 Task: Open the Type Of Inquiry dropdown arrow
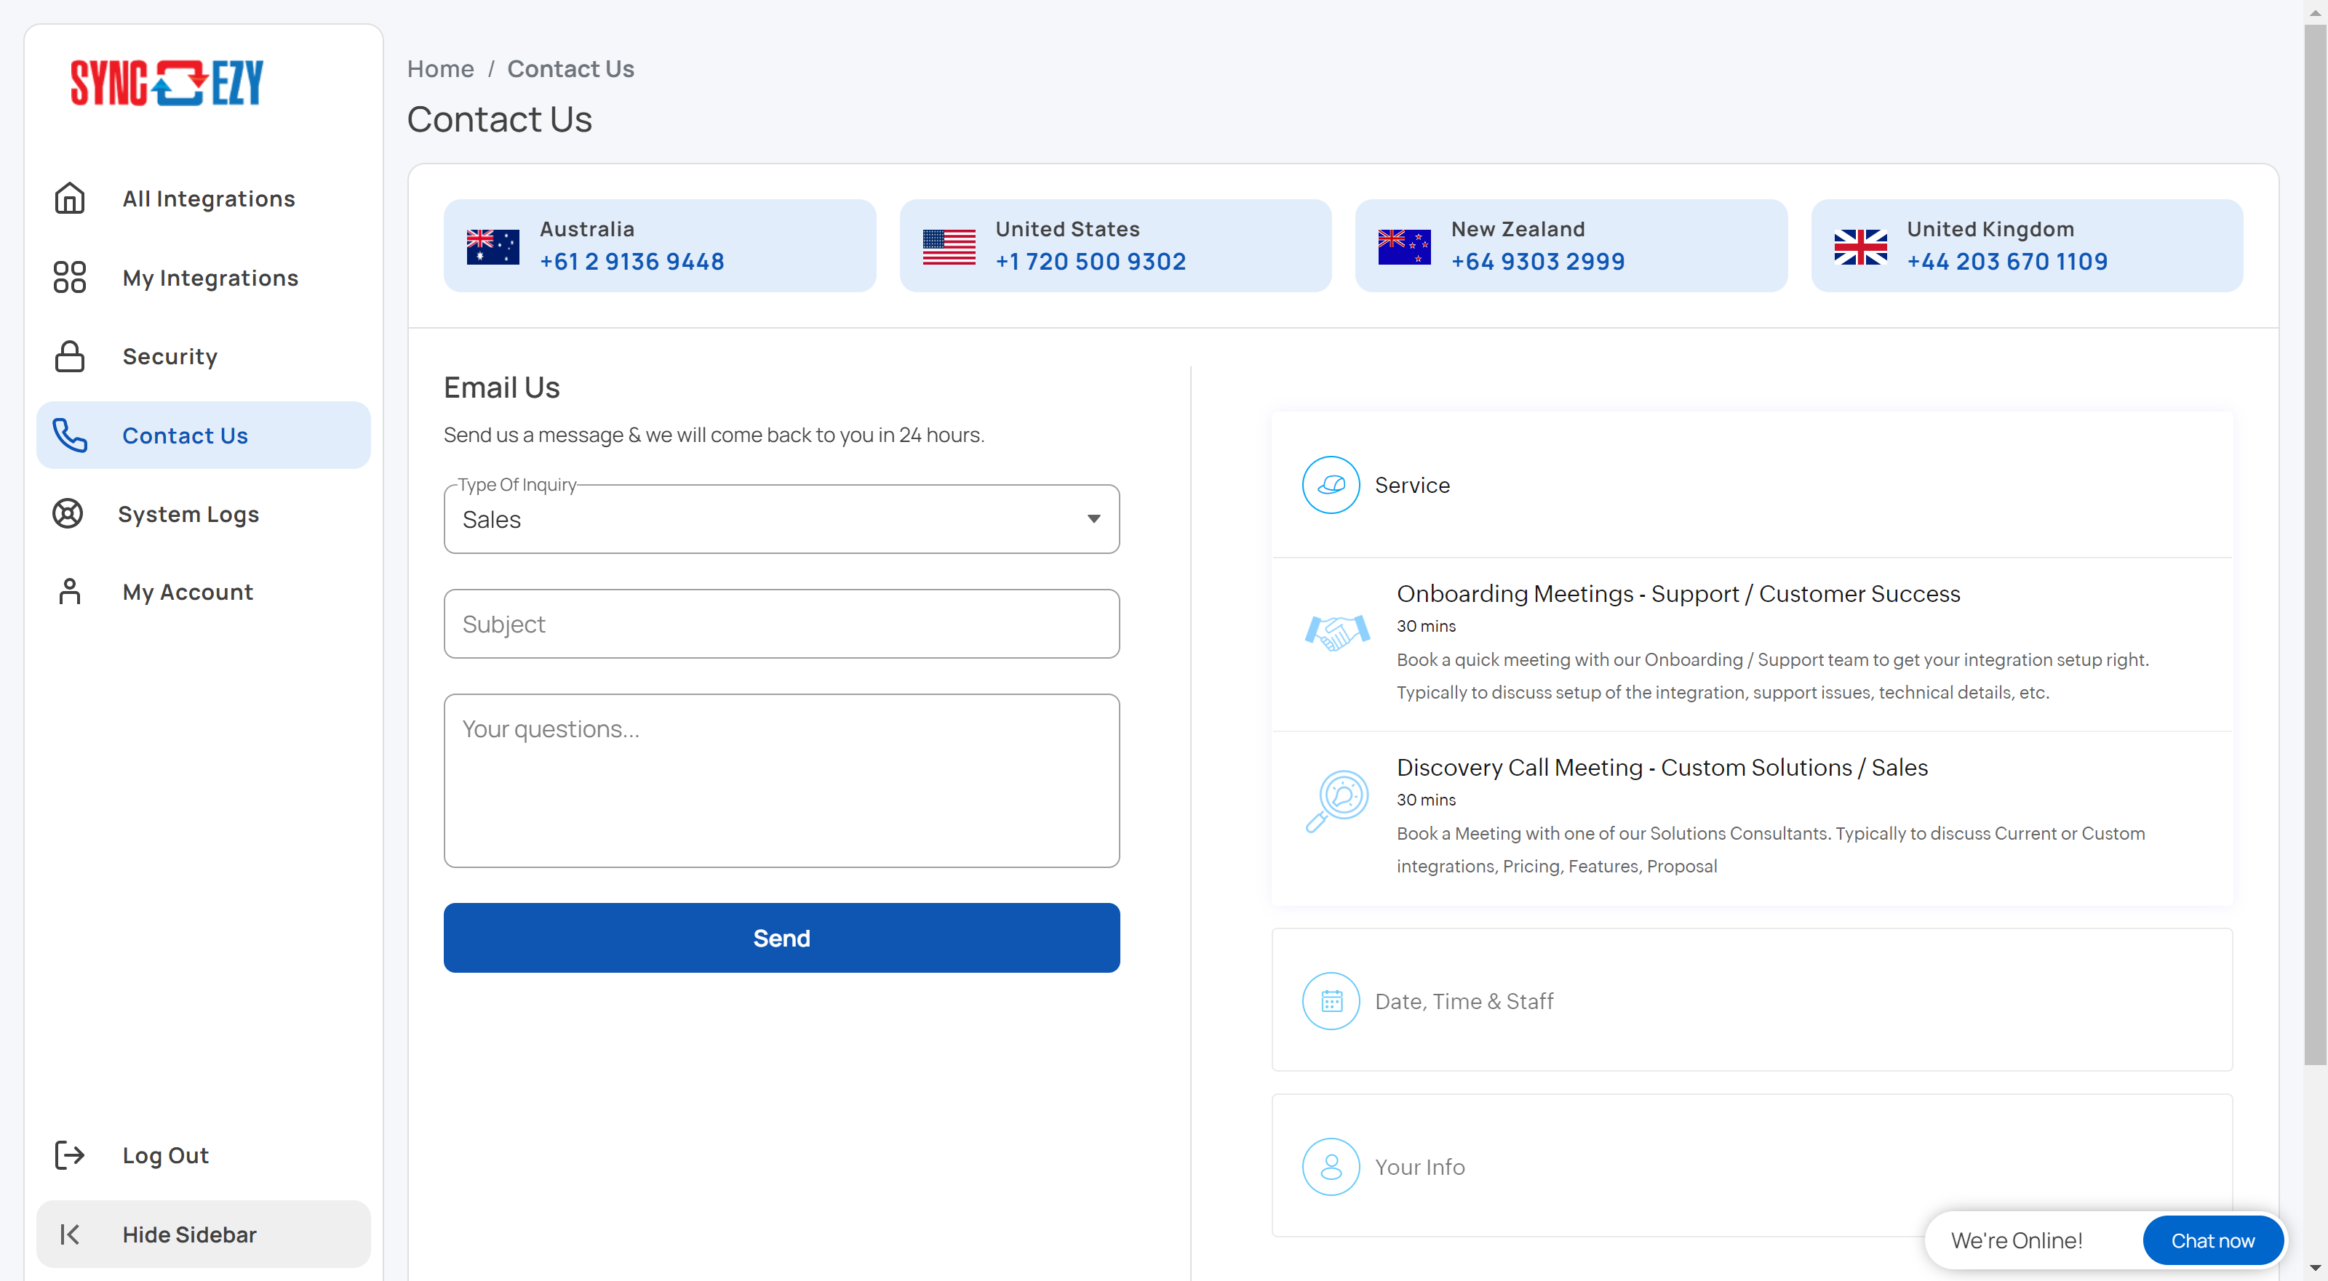(x=1093, y=519)
